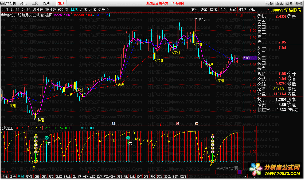305x180 pixels.
Task: Select the 模板 bottom tab
Action: [x=13, y=177]
